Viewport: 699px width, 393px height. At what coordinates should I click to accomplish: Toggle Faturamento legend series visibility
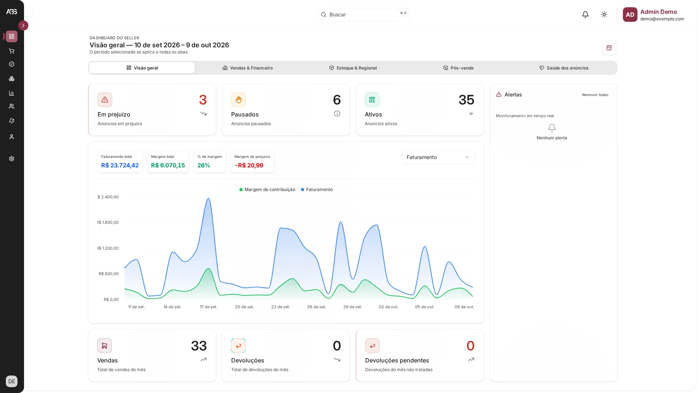(317, 190)
